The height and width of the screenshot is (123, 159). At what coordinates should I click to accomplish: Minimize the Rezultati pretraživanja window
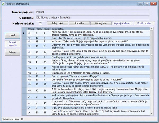click(141, 3)
